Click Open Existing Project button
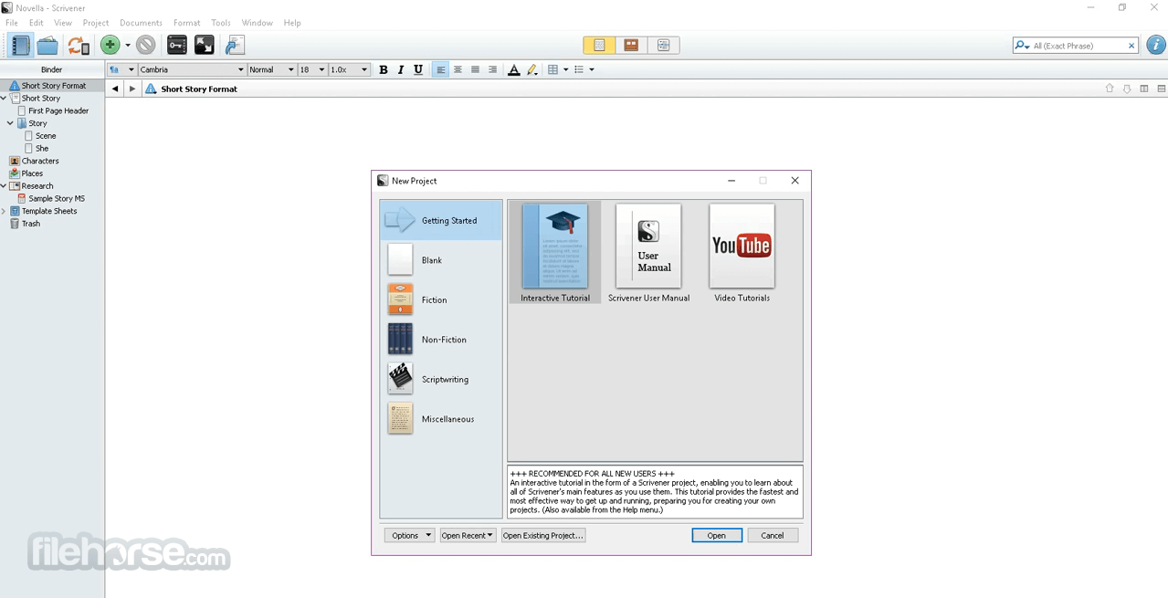The image size is (1168, 598). (542, 536)
